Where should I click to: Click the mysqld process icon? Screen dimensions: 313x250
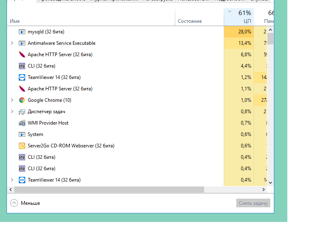(x=22, y=32)
